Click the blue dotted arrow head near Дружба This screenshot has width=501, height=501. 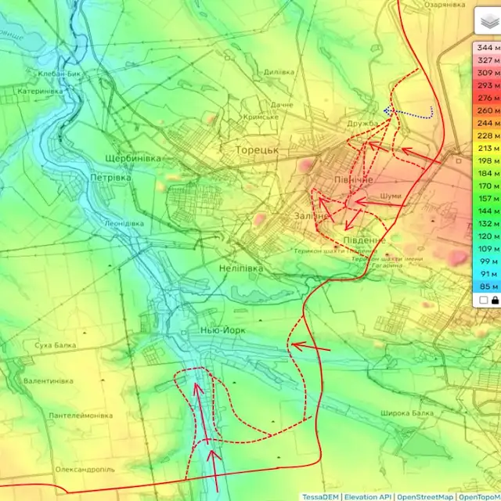(387, 111)
